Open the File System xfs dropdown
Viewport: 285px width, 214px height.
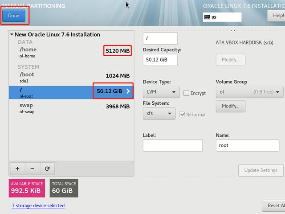click(x=159, y=113)
